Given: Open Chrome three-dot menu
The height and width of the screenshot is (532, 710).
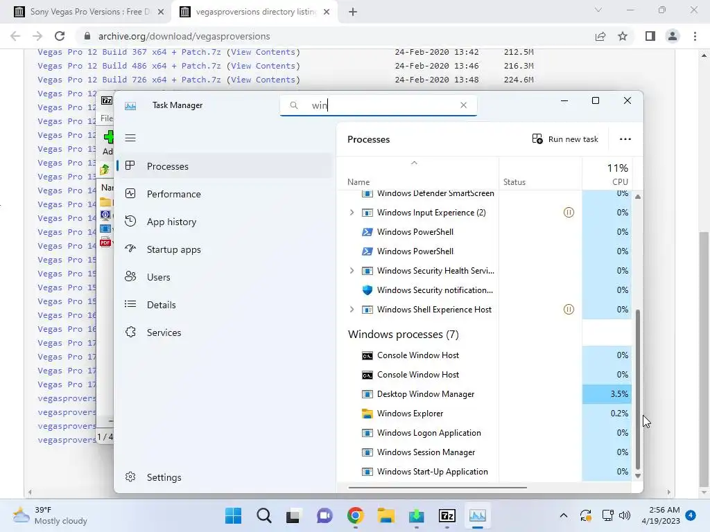Looking at the screenshot, I should point(695,36).
